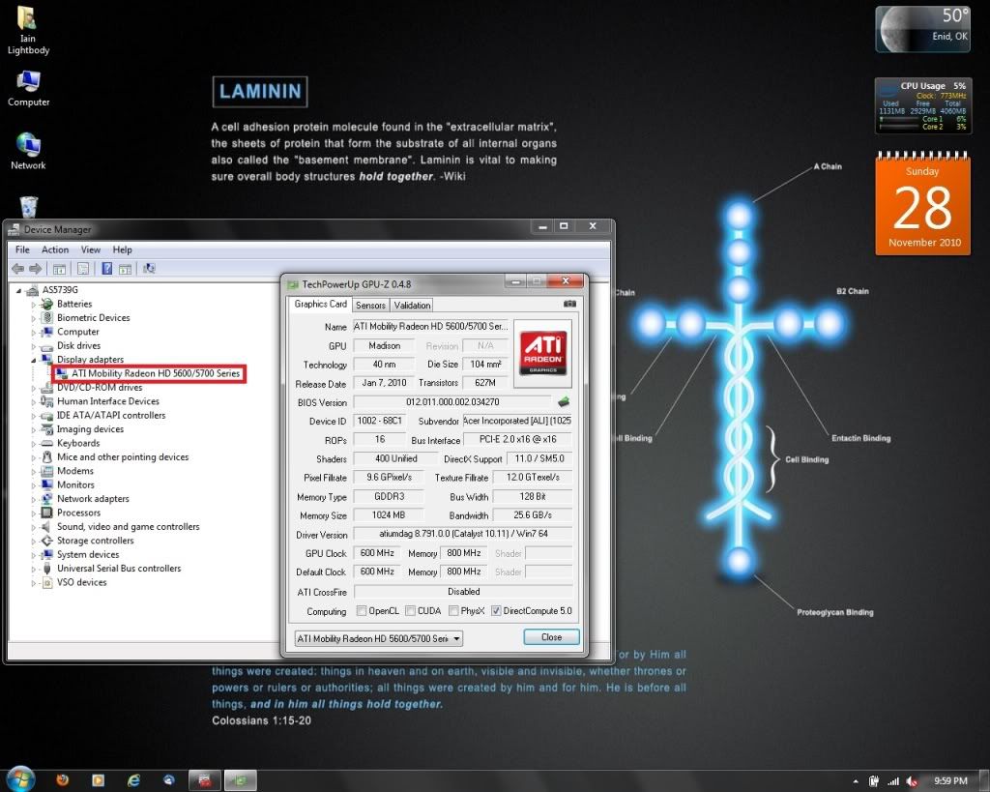Select the VSO devices tree item
990x792 pixels.
tap(81, 582)
